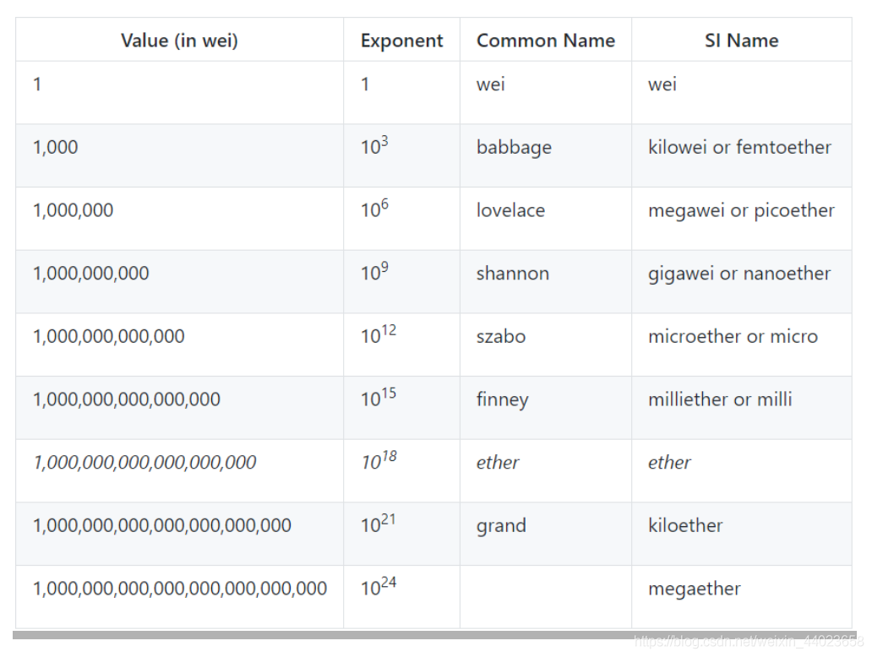Click the "kiloether" SI name cell

tap(685, 525)
